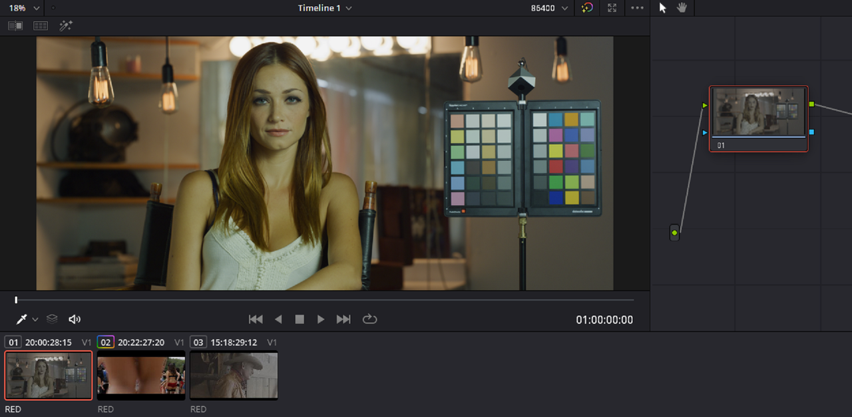Expand the eyedropper tool options chevron

[35, 320]
